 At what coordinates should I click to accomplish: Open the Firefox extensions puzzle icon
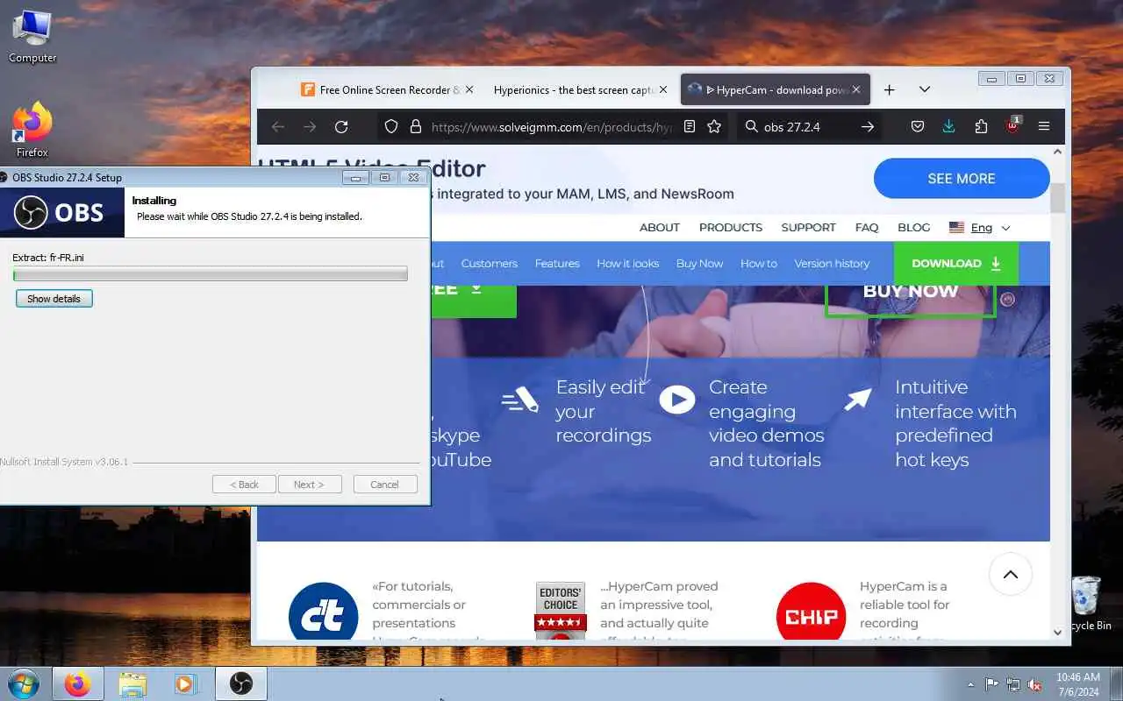pos(981,126)
